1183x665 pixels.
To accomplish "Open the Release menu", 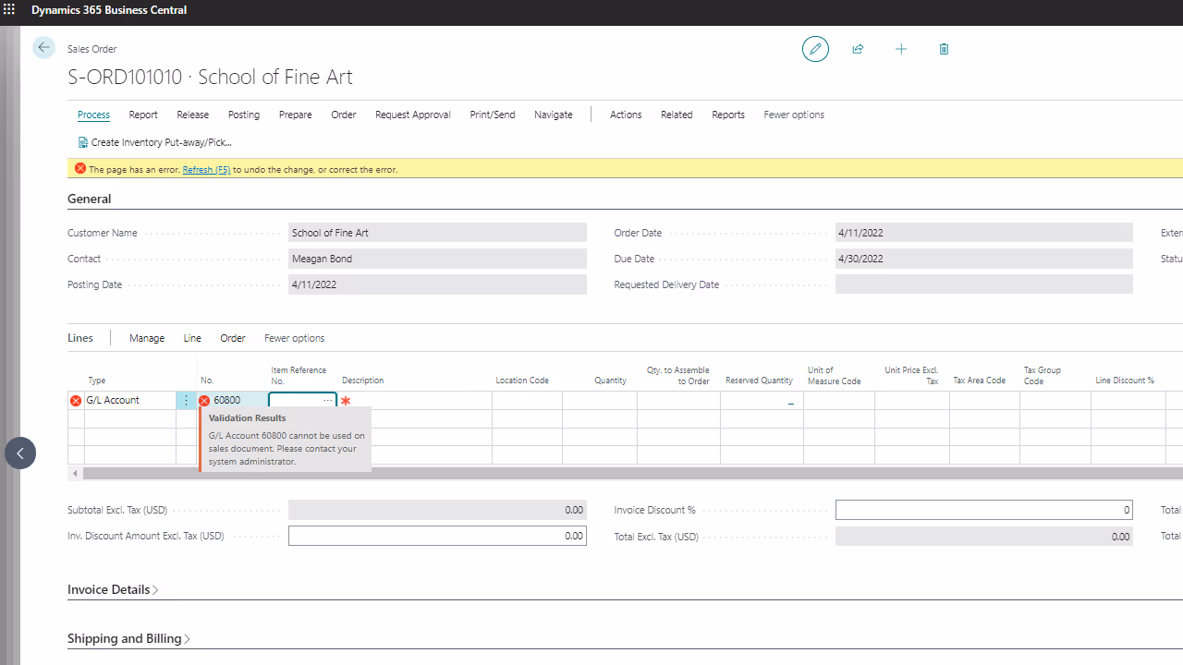I will (x=193, y=115).
